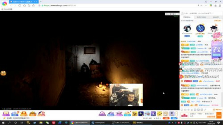Click the orange send button
The image size is (223, 125).
219,115
